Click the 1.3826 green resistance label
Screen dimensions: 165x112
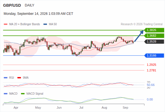pos(154,30)
